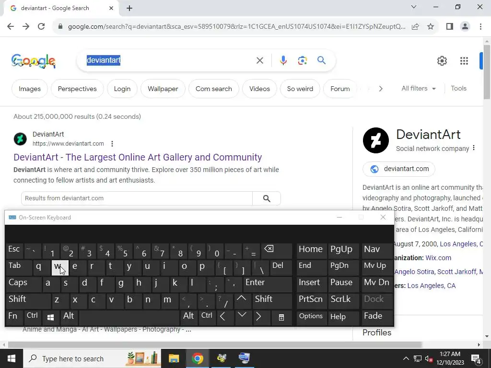Search by image with Google Lens icon

pyautogui.click(x=302, y=60)
